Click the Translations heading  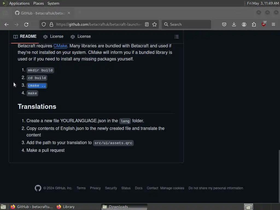(x=37, y=107)
